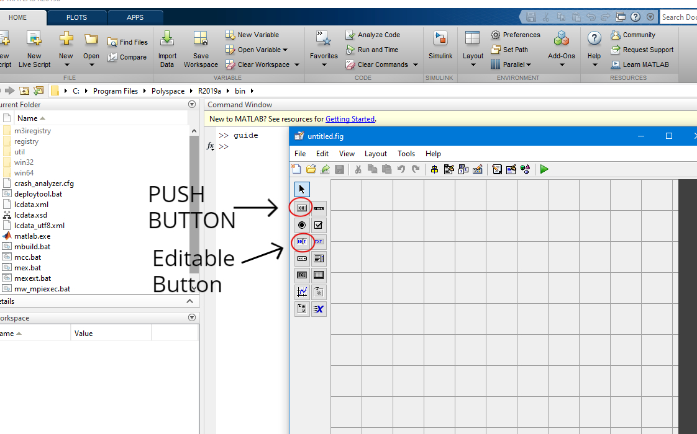697x434 pixels.
Task: Open the Set Path dialog
Action: coord(509,50)
